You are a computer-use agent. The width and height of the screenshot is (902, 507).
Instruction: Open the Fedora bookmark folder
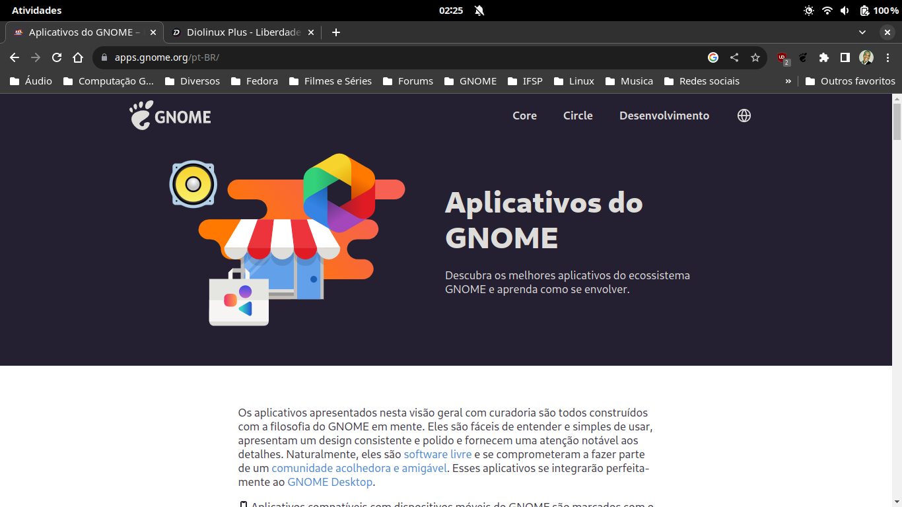tap(254, 81)
